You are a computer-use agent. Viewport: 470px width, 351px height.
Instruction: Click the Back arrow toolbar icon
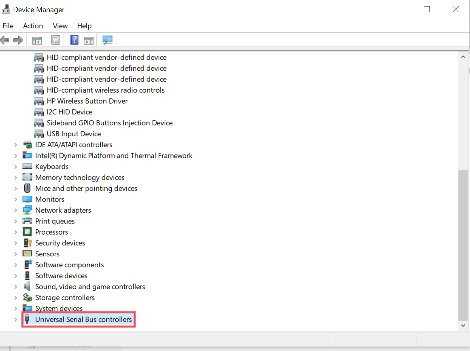point(5,40)
